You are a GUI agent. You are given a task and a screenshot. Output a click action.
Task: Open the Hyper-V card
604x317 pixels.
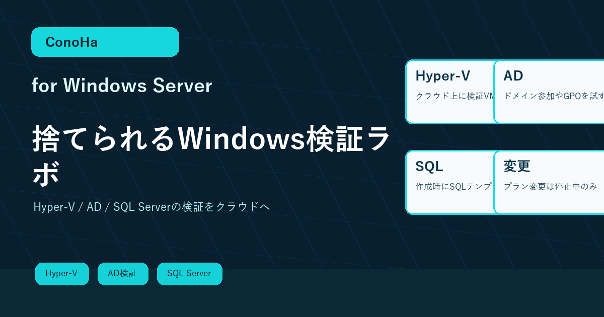point(450,92)
